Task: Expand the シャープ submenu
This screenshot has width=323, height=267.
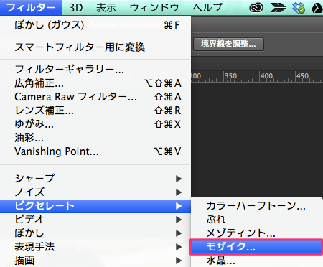Action: pos(95,179)
